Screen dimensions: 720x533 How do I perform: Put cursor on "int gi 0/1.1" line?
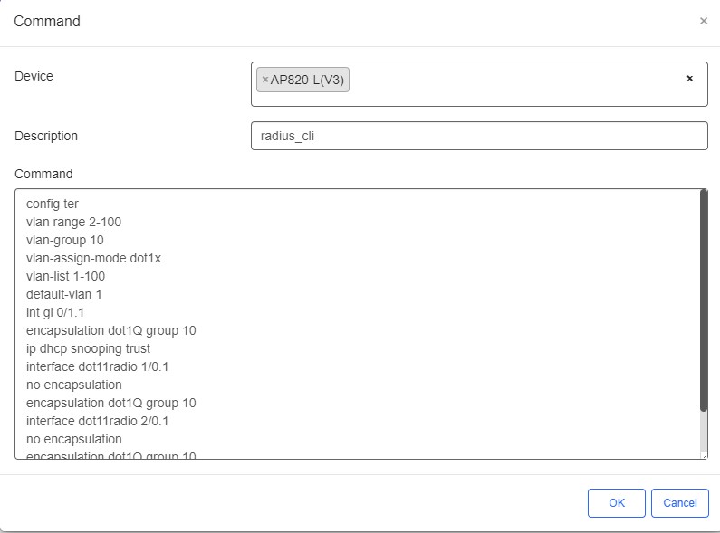55,312
